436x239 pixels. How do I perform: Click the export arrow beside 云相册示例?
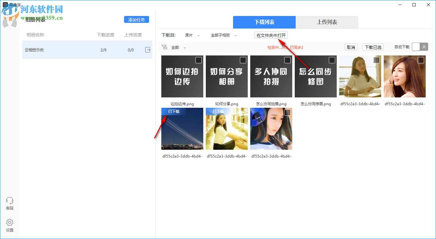(x=148, y=49)
